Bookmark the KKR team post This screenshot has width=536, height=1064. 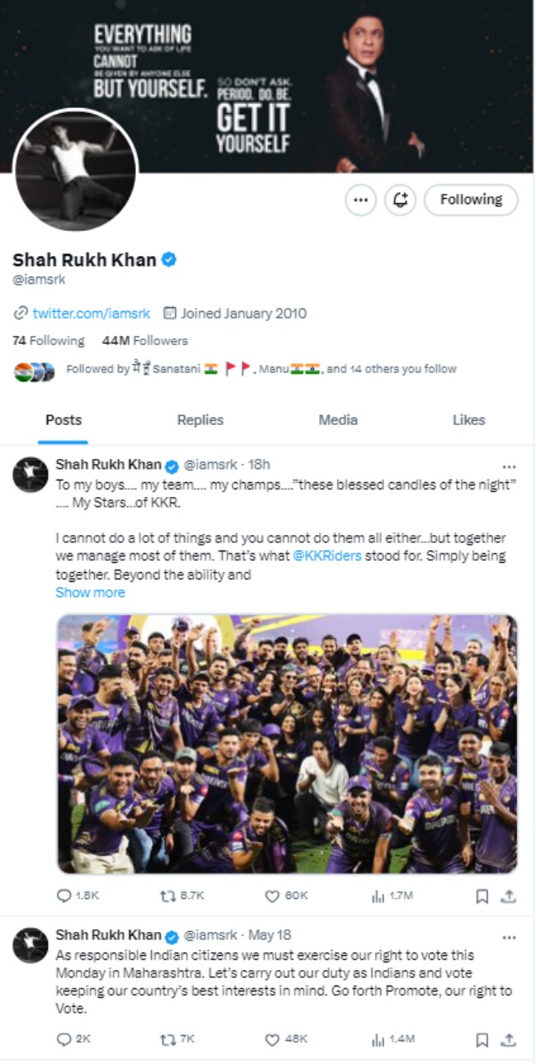pyautogui.click(x=482, y=896)
